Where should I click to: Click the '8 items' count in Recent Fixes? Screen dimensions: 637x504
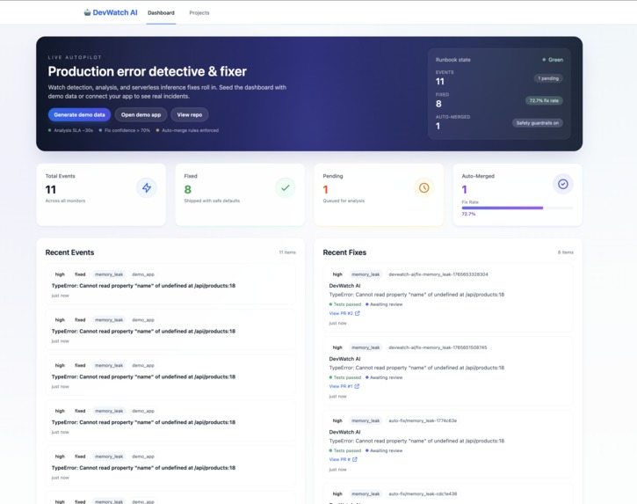566,252
